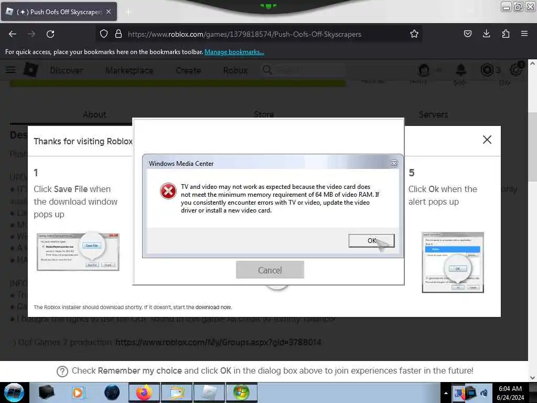Viewport: 537px width, 403px height.
Task: Open the Oof Games group URL link
Action: click(x=218, y=342)
